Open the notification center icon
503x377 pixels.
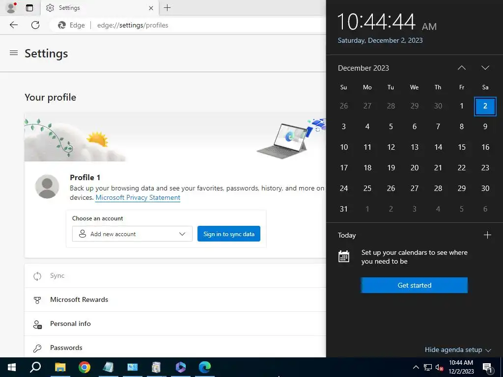point(488,368)
